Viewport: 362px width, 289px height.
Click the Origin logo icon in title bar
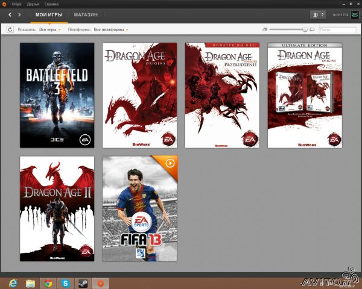4,4
